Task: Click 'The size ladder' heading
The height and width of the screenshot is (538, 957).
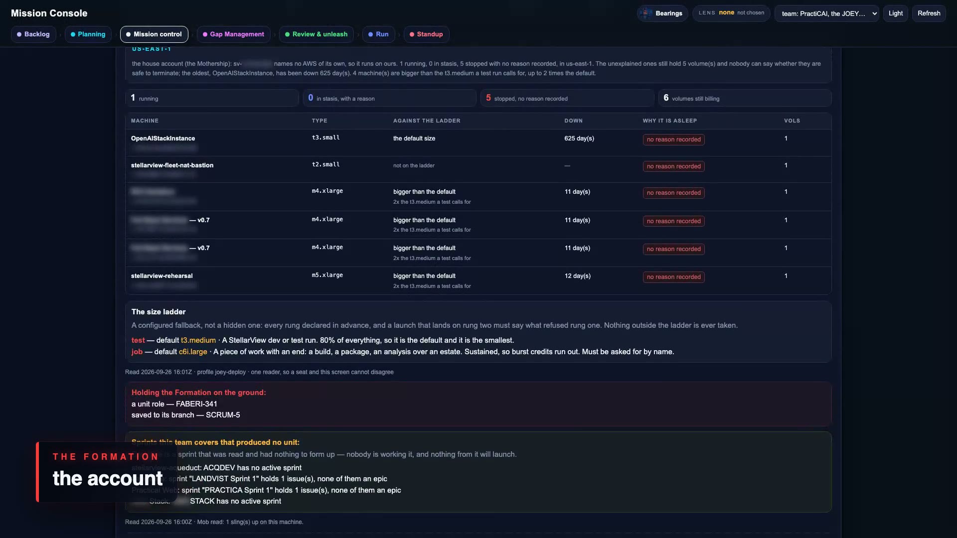Action: pyautogui.click(x=159, y=312)
